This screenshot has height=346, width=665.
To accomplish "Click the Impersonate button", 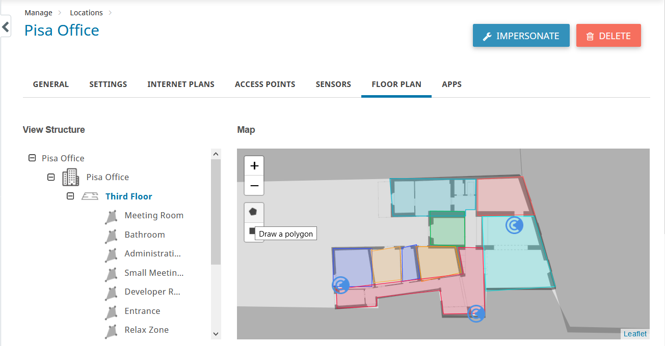I will (x=521, y=36).
